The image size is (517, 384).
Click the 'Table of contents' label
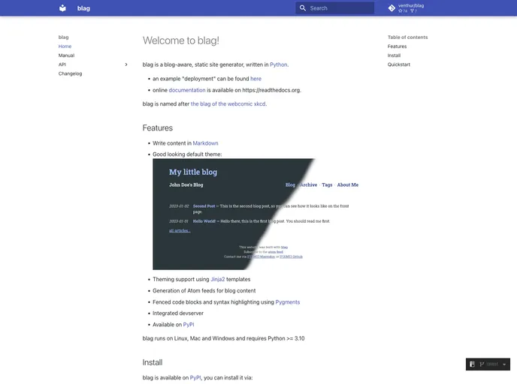(x=407, y=37)
